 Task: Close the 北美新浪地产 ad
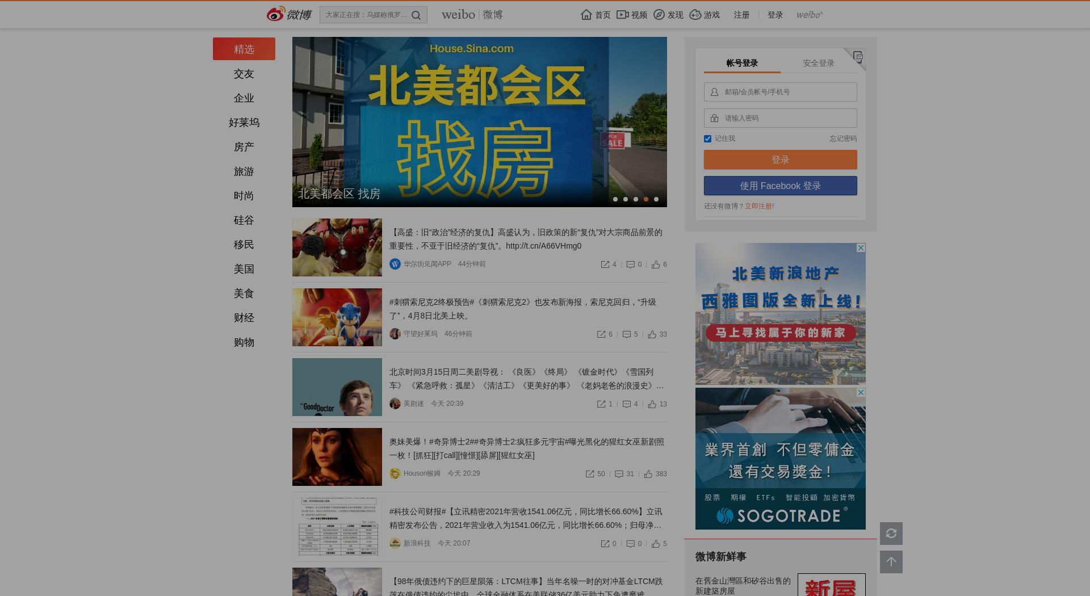[x=861, y=248]
